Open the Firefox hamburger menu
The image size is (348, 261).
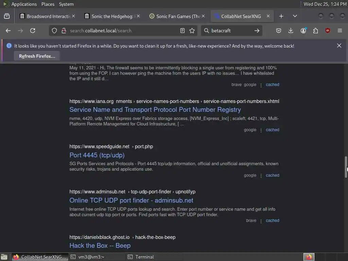click(340, 31)
